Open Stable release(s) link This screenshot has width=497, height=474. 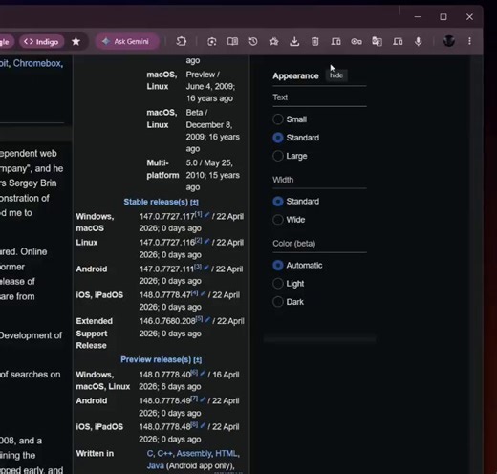[x=156, y=202]
